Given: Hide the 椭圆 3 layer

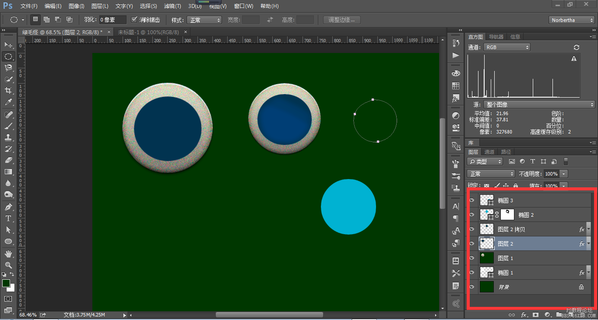Looking at the screenshot, I should click(472, 200).
